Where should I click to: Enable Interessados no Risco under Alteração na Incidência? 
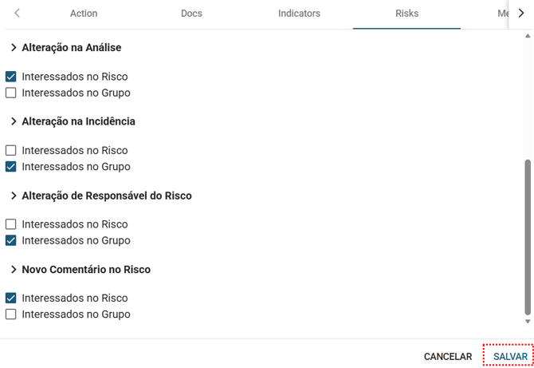pyautogui.click(x=11, y=151)
